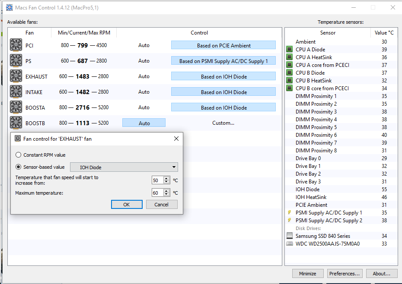The width and height of the screenshot is (402, 284).
Task: Click the Control column header
Action: pos(199,32)
